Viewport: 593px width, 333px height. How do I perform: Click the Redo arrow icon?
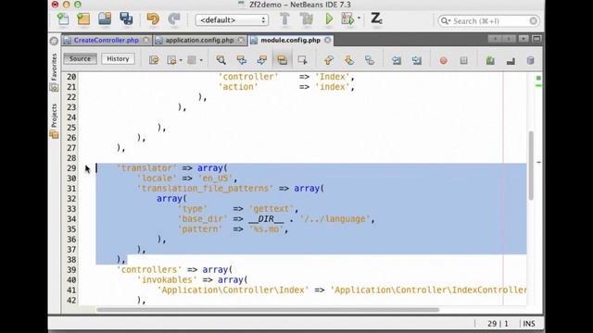tap(174, 18)
